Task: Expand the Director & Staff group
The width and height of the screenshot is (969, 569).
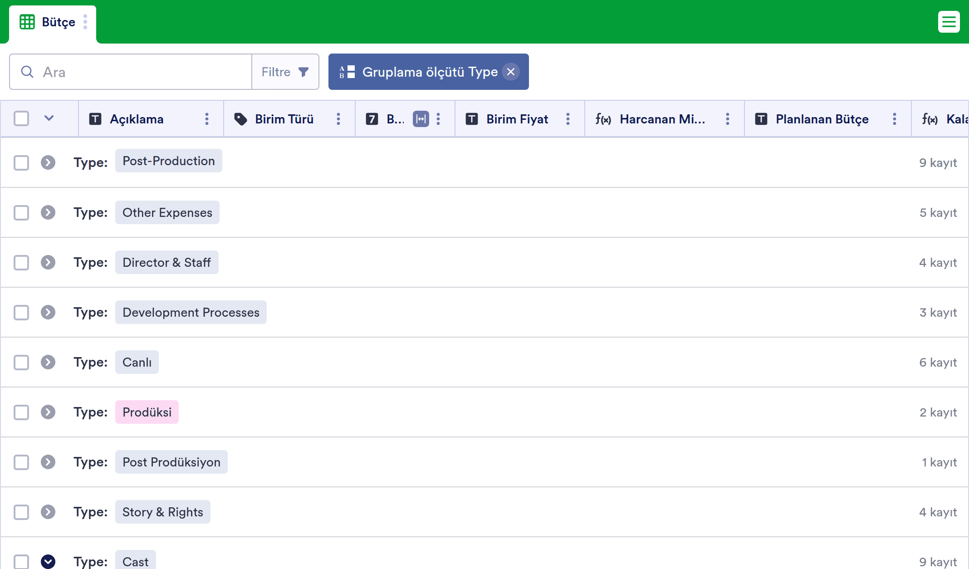Action: pyautogui.click(x=48, y=262)
